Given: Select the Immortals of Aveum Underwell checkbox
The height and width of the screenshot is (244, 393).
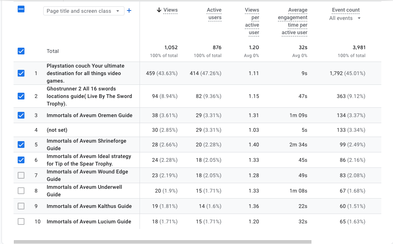Looking at the screenshot, I should click(x=21, y=191).
